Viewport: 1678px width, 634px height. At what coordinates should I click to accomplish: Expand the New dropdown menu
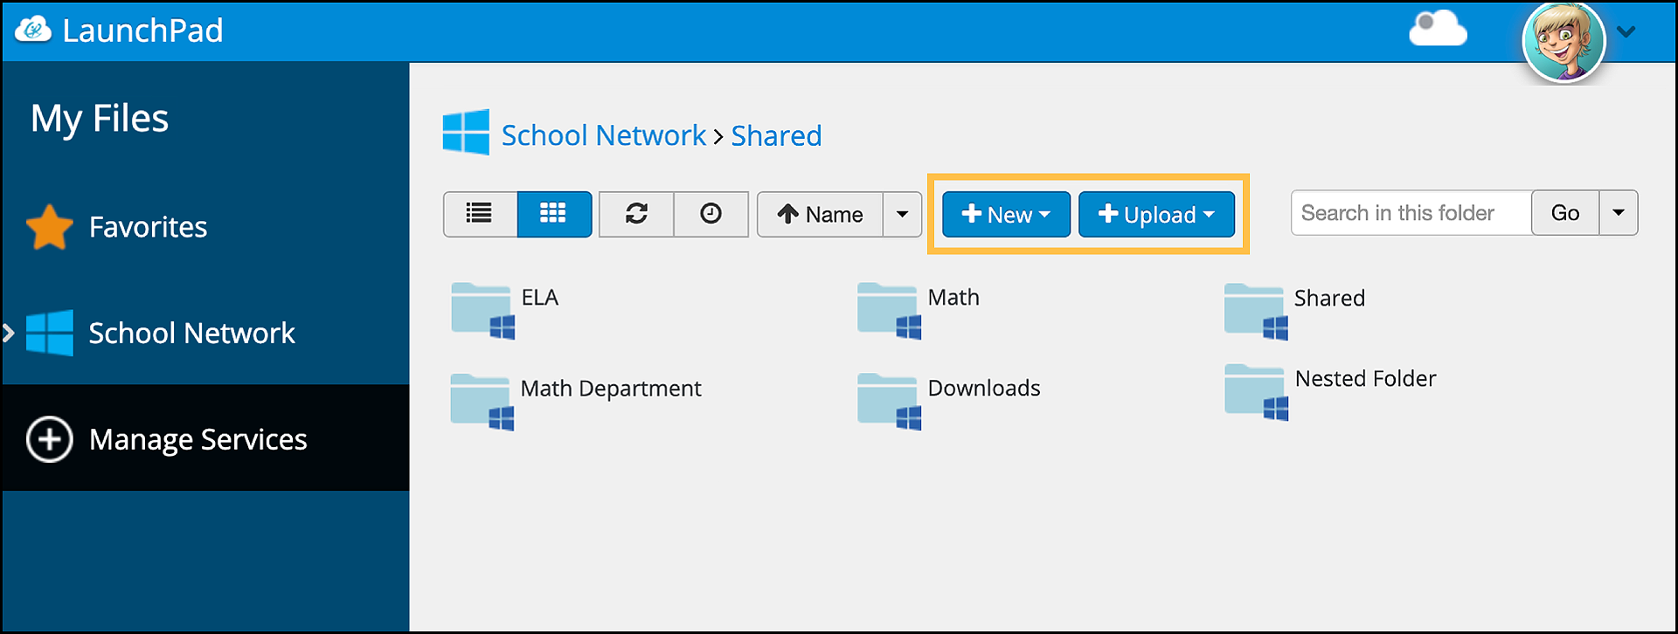[1006, 214]
